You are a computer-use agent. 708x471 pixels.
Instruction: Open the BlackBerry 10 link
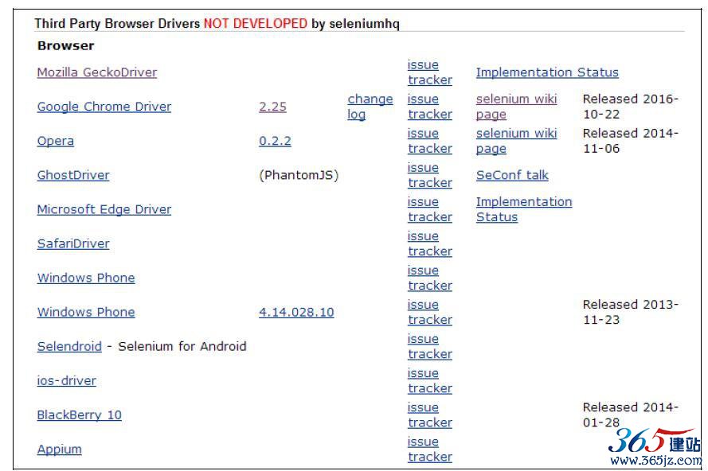click(80, 415)
